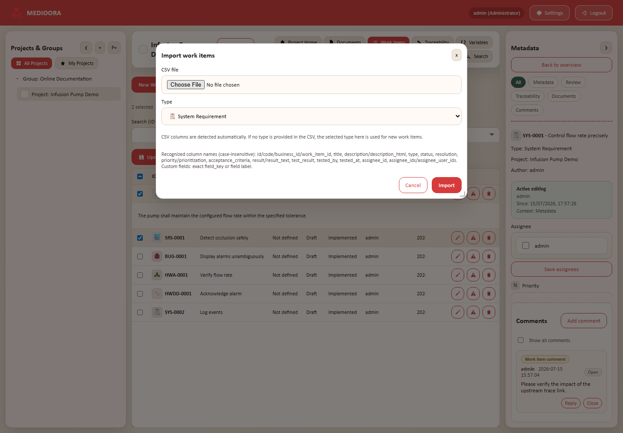
Task: Click the Logout button
Action: click(x=594, y=13)
